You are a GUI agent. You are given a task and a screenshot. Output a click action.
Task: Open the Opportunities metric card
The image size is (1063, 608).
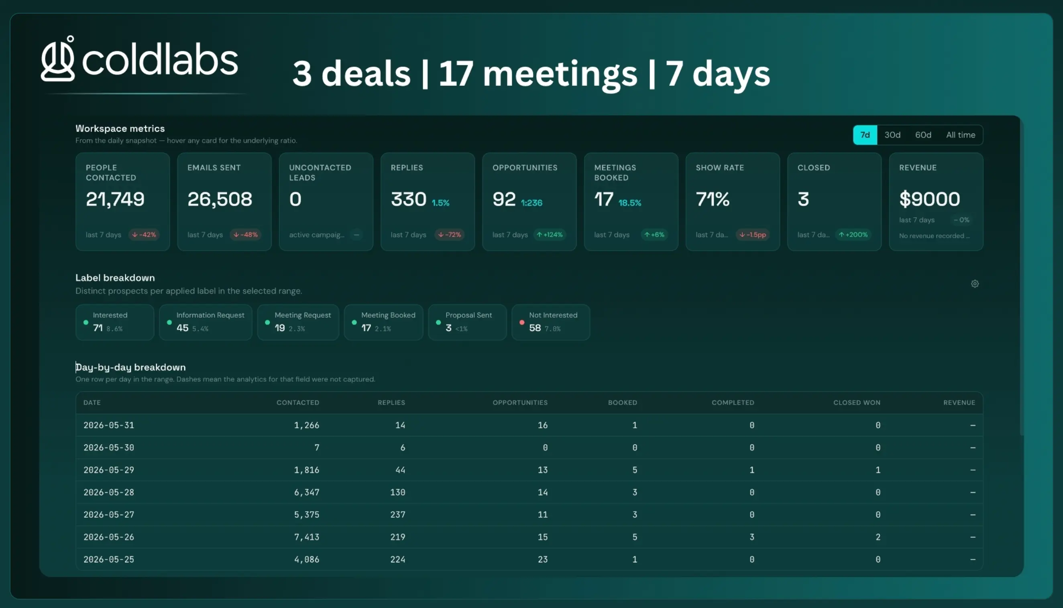click(529, 201)
